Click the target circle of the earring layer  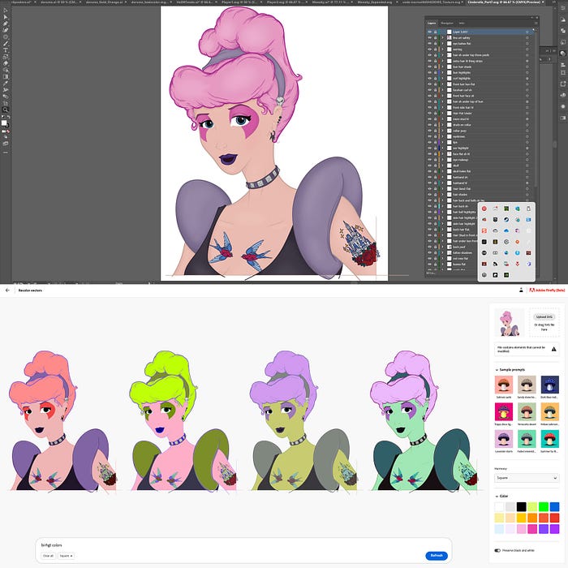click(x=527, y=49)
